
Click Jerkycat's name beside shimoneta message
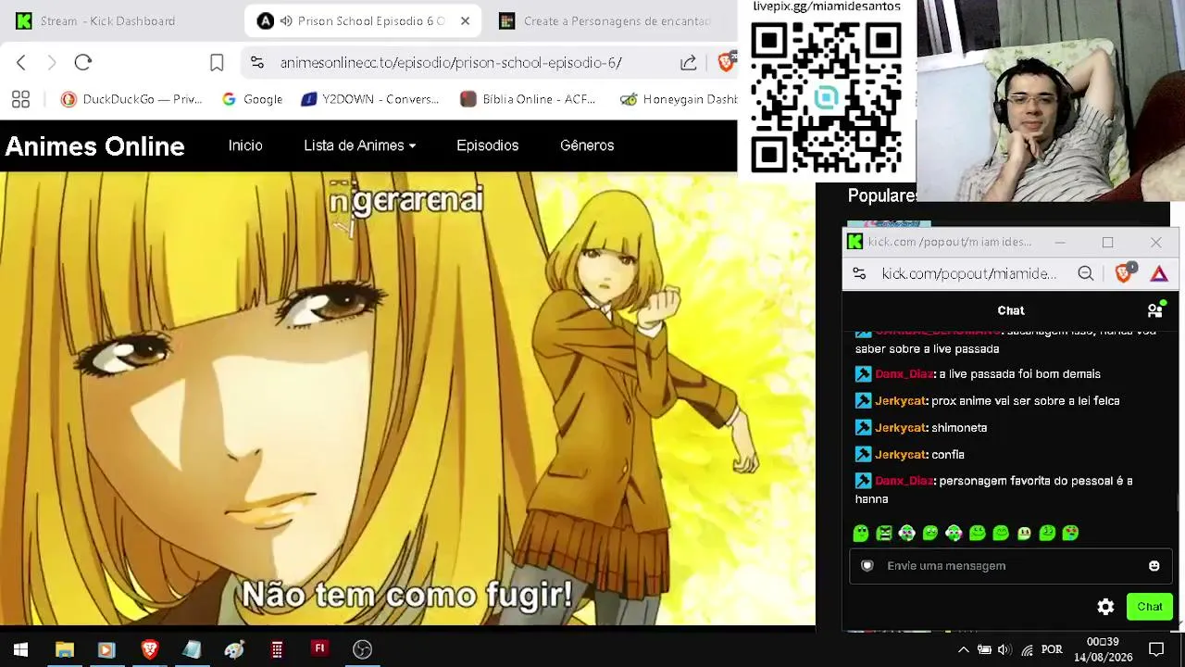click(900, 428)
